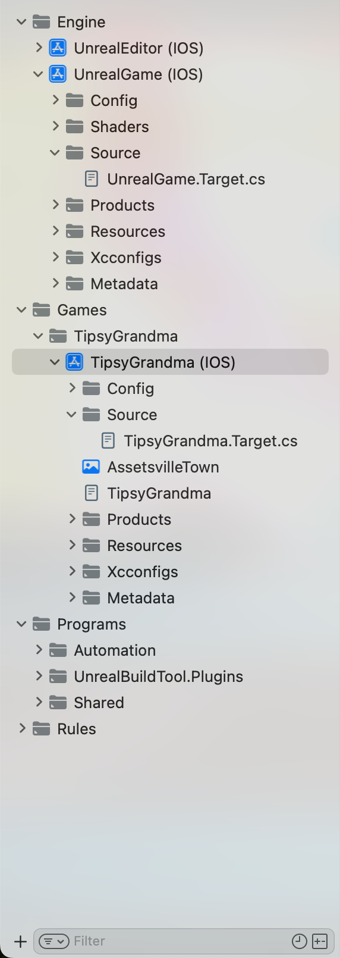
Task: Open the filter options dropdown
Action: pyautogui.click(x=54, y=941)
